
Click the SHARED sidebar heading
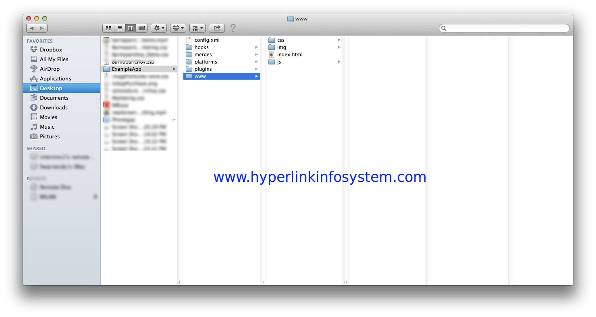[36, 148]
